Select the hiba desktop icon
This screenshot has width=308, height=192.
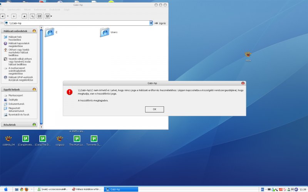point(248,55)
